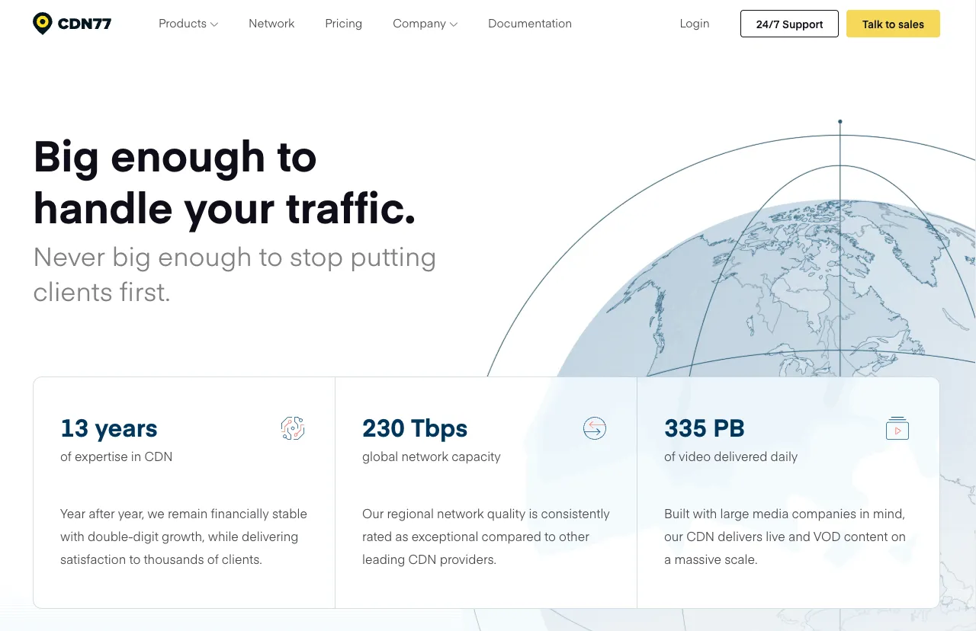This screenshot has height=631, width=976.
Task: Click the Talk to sales button
Action: 893,24
